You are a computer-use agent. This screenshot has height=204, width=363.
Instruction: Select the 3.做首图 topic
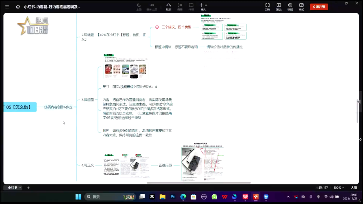[x=87, y=100]
